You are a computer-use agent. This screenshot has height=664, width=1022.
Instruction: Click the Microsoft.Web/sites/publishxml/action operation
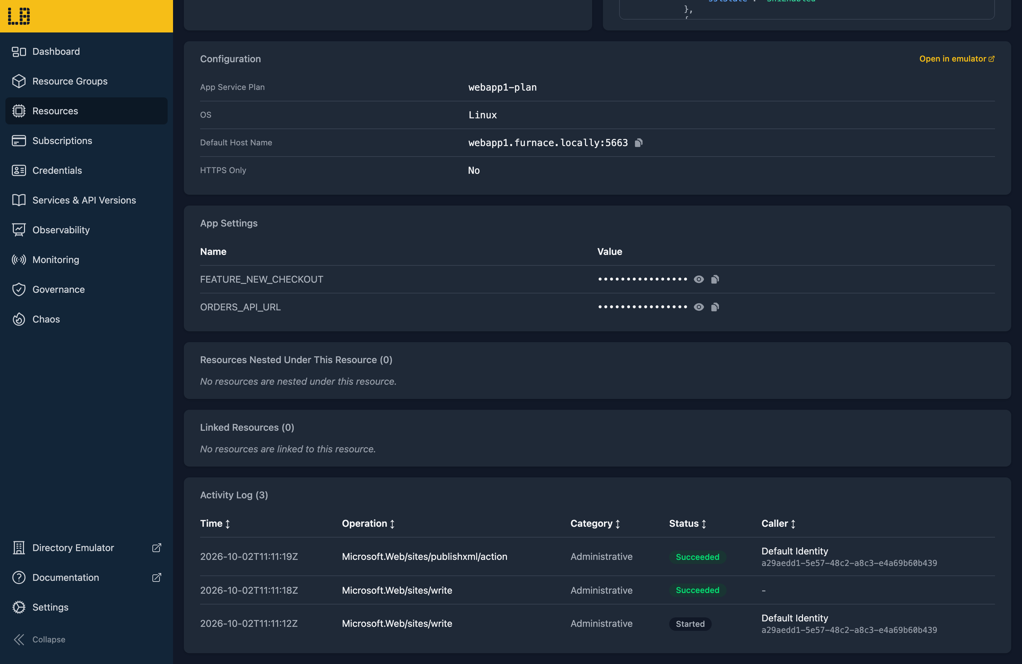point(424,556)
